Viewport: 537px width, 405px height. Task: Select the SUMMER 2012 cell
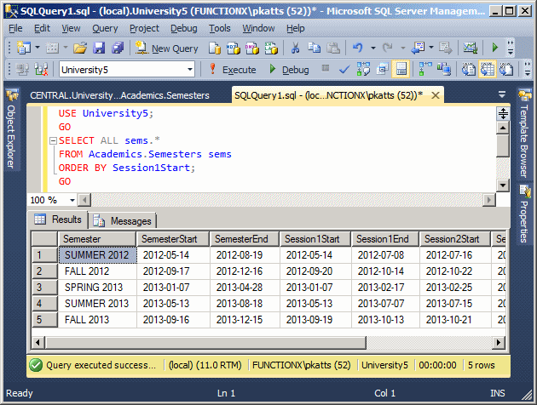[x=98, y=255]
